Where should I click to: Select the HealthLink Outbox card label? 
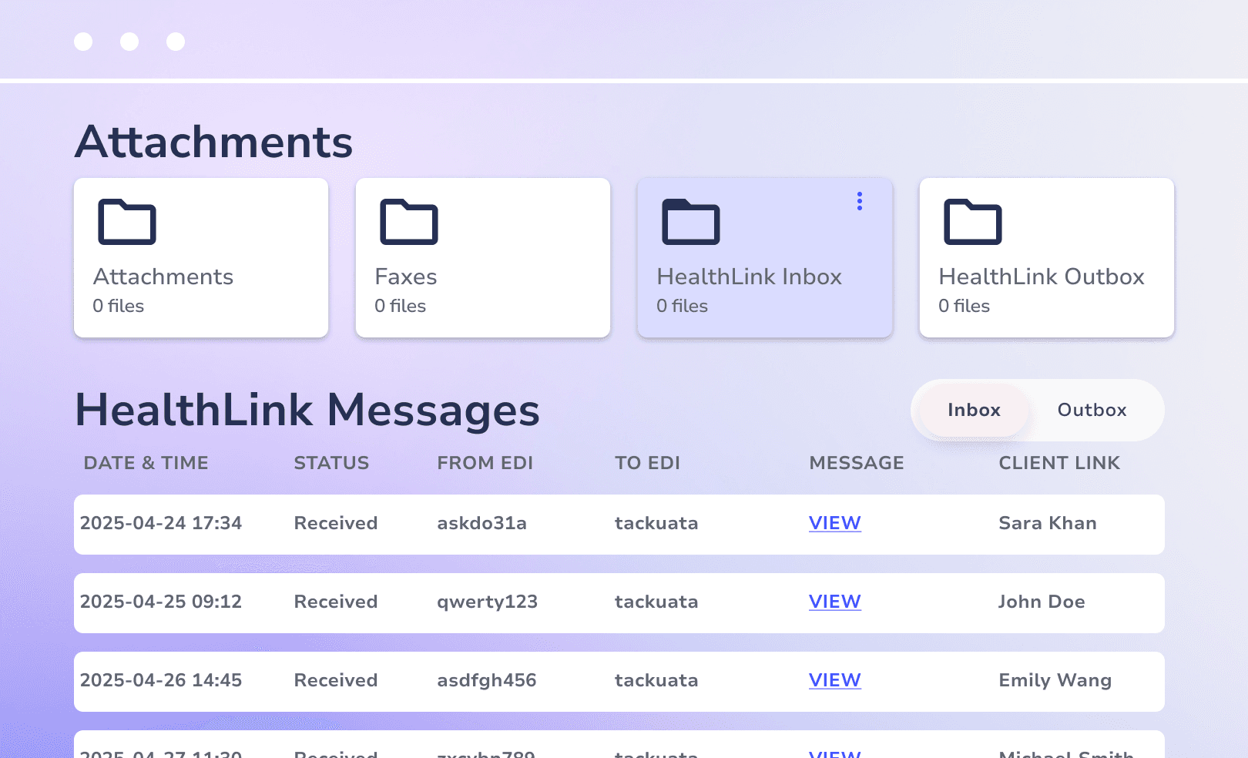point(1042,277)
